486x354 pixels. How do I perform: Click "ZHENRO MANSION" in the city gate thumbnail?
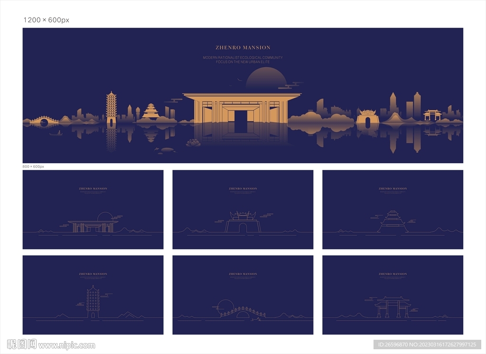coord(243,188)
